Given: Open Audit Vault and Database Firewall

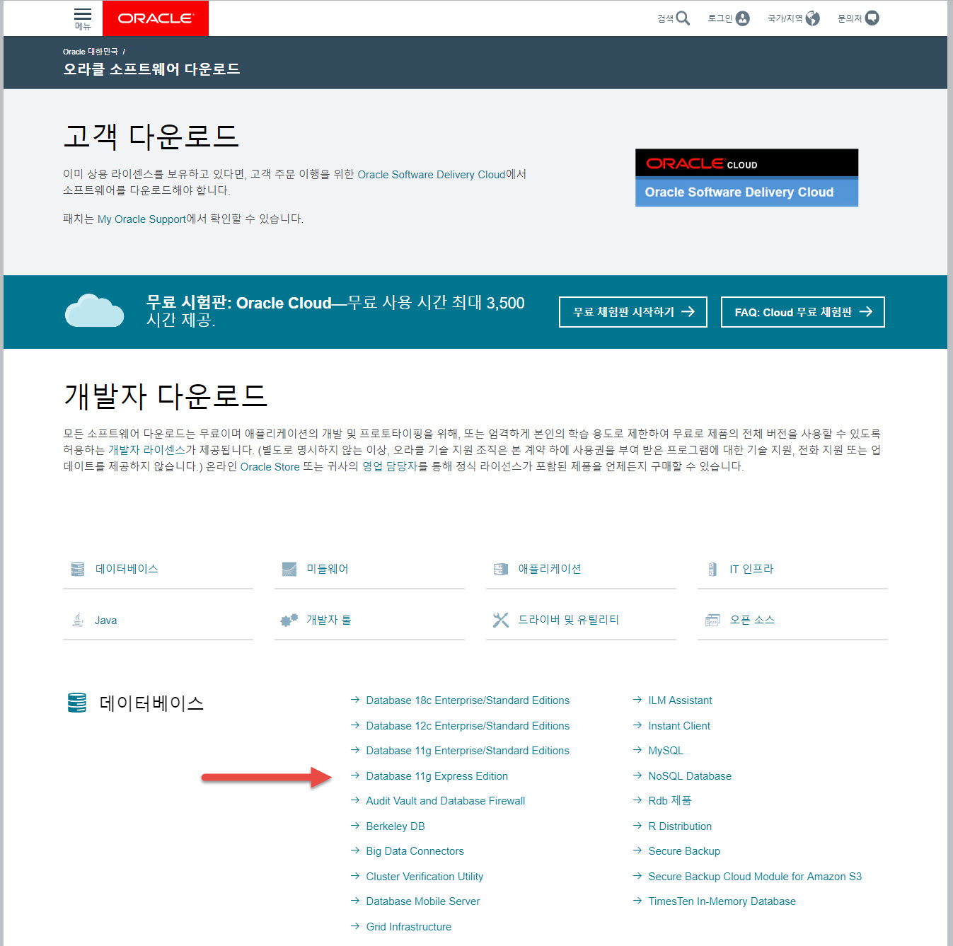Looking at the screenshot, I should pos(445,801).
